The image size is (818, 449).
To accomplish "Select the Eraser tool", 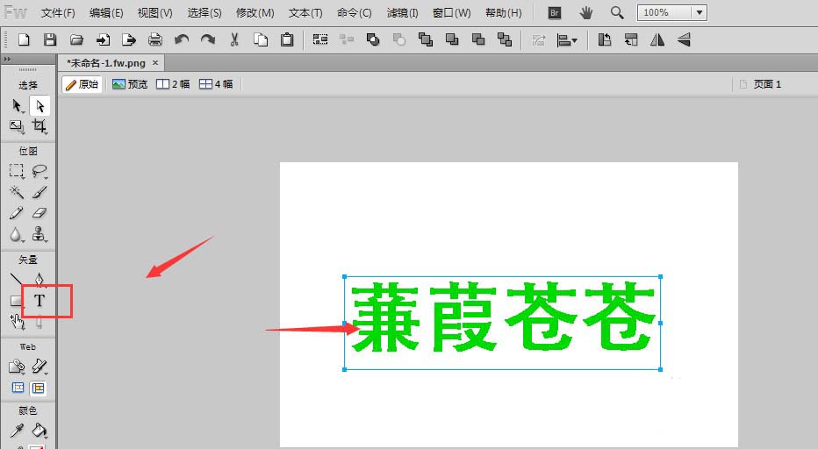I will 39,213.
